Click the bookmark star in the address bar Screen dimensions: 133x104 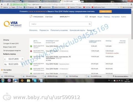pyautogui.click(x=128, y=4)
